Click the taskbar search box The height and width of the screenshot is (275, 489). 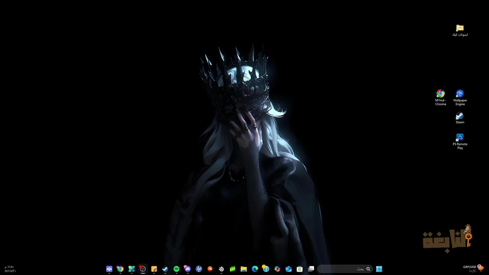(x=345, y=269)
